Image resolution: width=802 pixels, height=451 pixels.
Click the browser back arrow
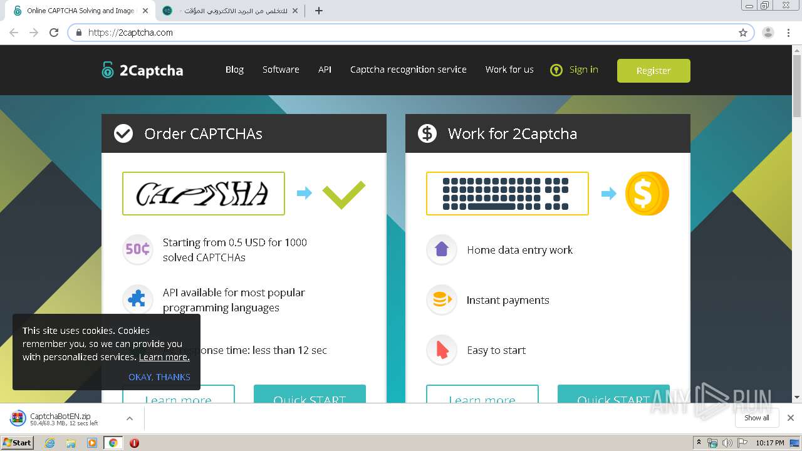(x=14, y=33)
